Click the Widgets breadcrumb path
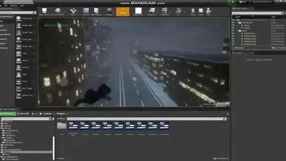Viewport: 286px width, 161px height. [61, 114]
